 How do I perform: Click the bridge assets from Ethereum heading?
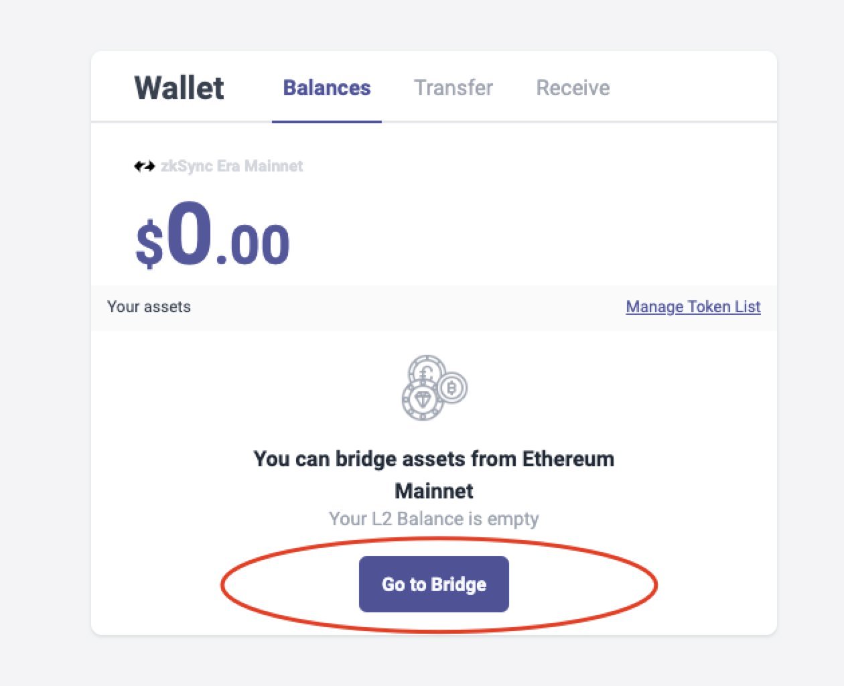pos(433,460)
